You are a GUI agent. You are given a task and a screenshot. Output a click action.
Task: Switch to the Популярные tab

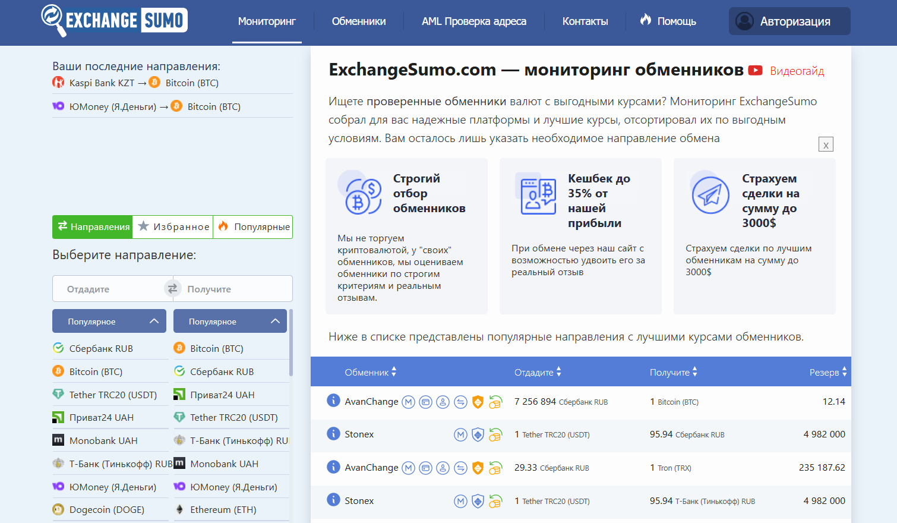(253, 227)
